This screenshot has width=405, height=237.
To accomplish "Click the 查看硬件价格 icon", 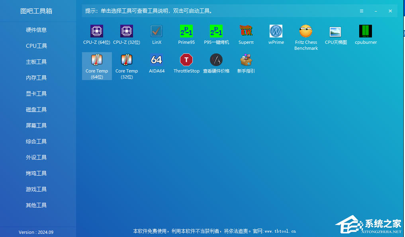I will [216, 60].
